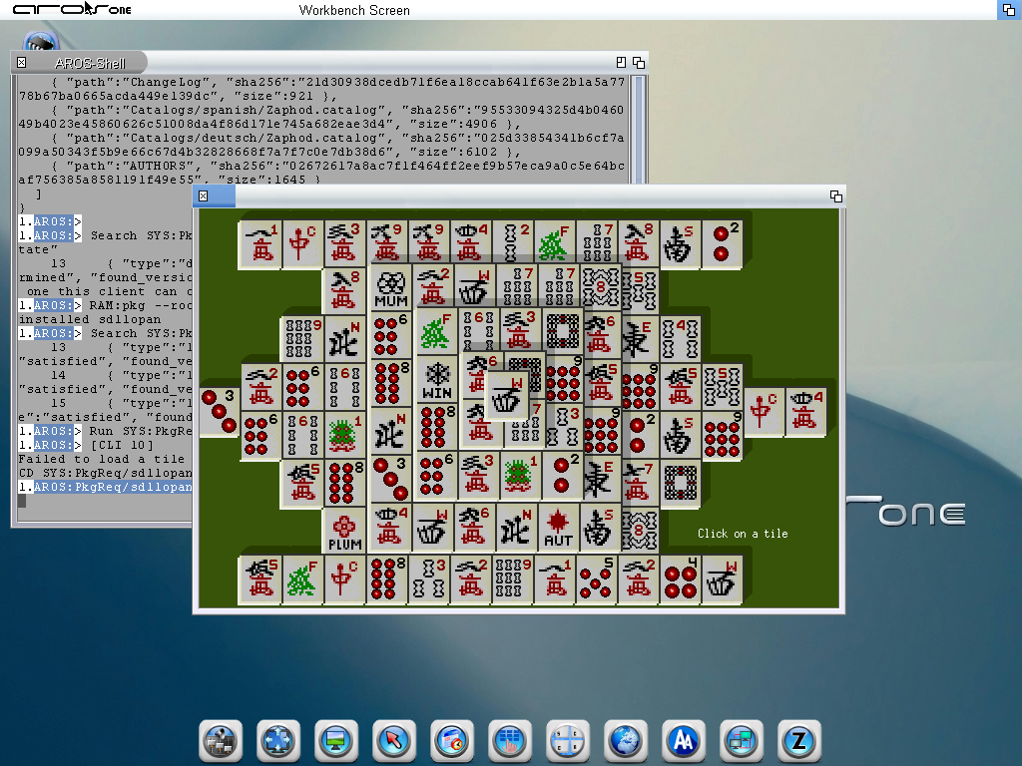
Task: Click the AROS-Shell window depth gadget
Action: coord(639,63)
